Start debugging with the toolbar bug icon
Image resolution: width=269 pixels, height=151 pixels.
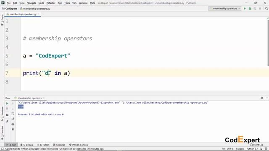[x=250, y=8]
